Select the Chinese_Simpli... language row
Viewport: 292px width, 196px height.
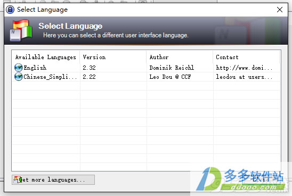146,77
